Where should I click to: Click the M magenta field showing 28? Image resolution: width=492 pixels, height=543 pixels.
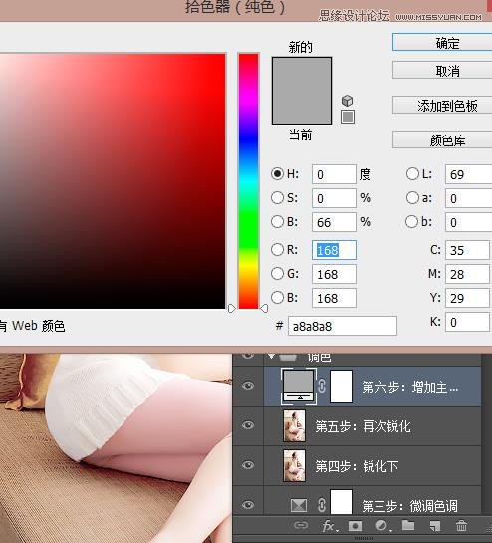(x=467, y=274)
